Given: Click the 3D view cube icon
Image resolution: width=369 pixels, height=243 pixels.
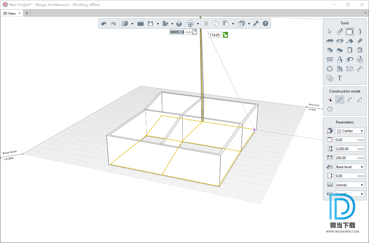Looking at the screenshot, I should coord(125,23).
